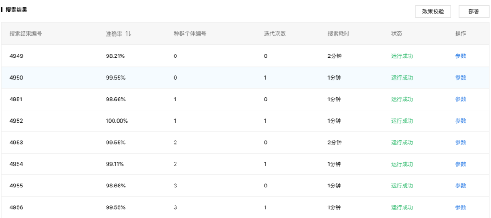Open 参数 link for result 4952

[460, 121]
